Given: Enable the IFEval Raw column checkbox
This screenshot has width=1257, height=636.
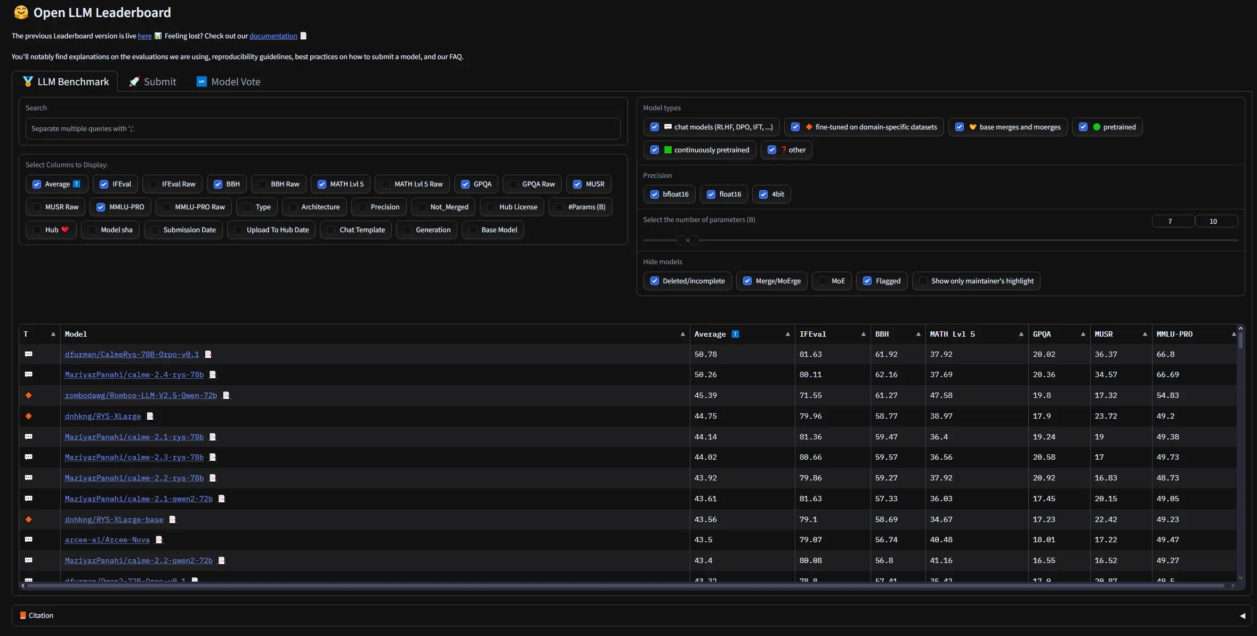Looking at the screenshot, I should pyautogui.click(x=154, y=184).
